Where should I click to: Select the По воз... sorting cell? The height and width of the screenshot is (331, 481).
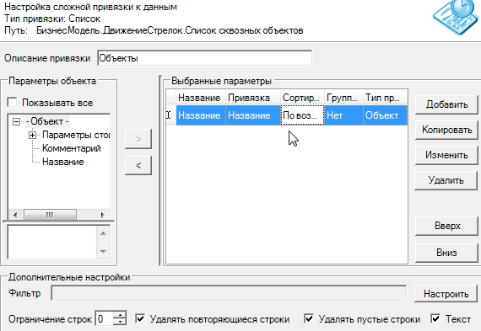302,115
